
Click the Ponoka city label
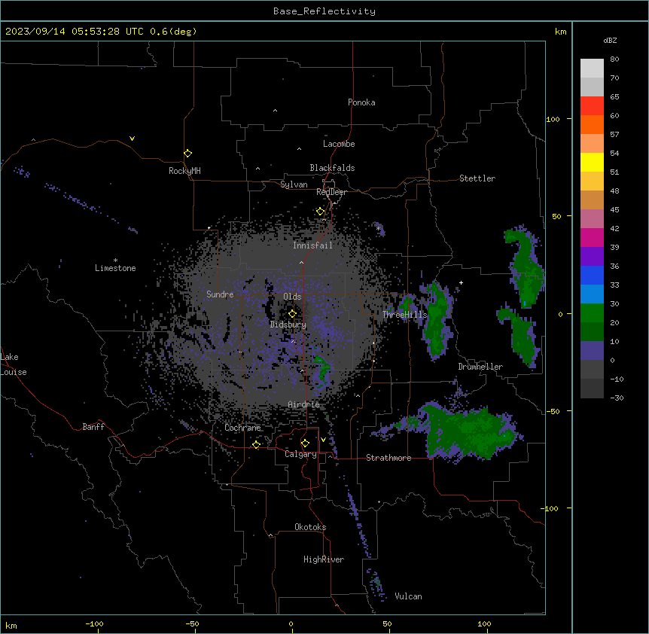coord(361,102)
